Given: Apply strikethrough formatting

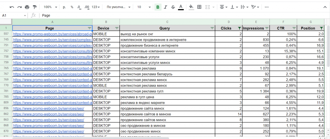Looking at the screenshot, I should [x=173, y=7].
